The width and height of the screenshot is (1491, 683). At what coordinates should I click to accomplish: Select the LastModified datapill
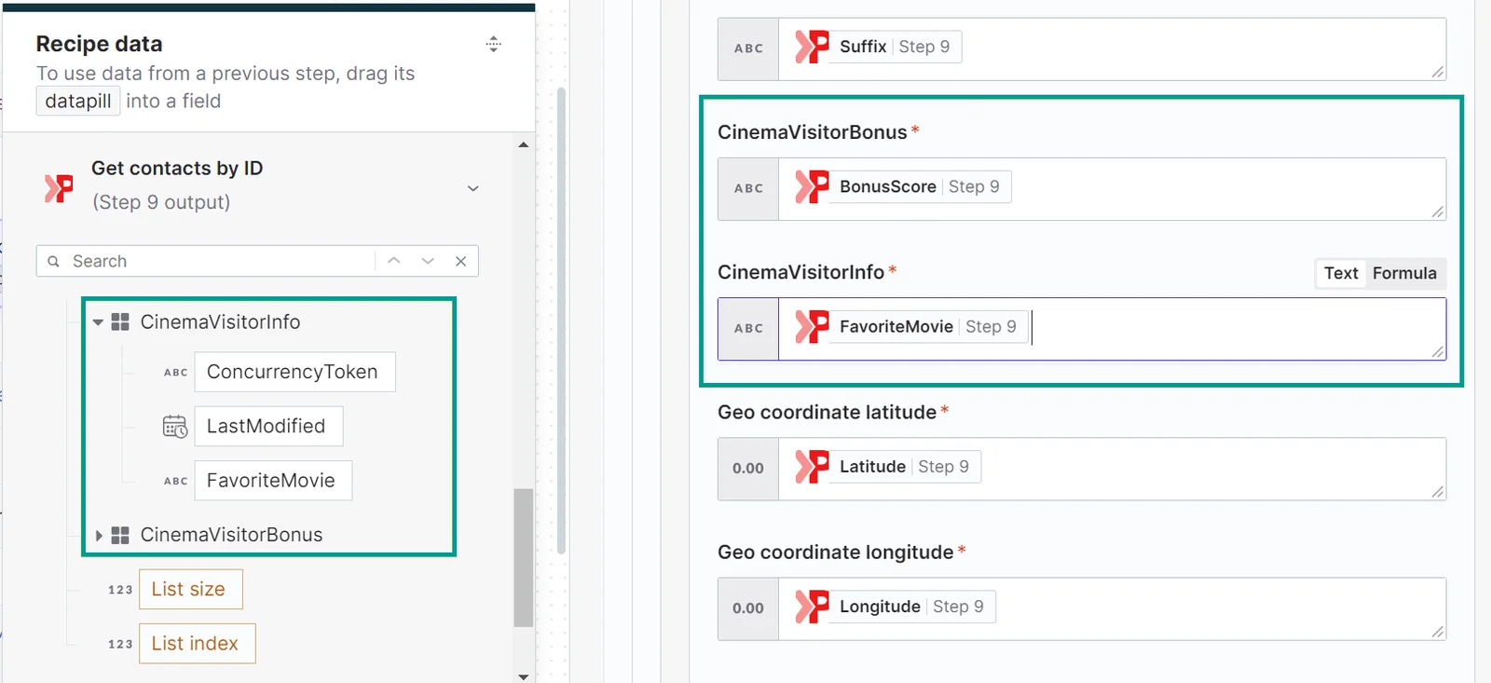[x=268, y=426]
